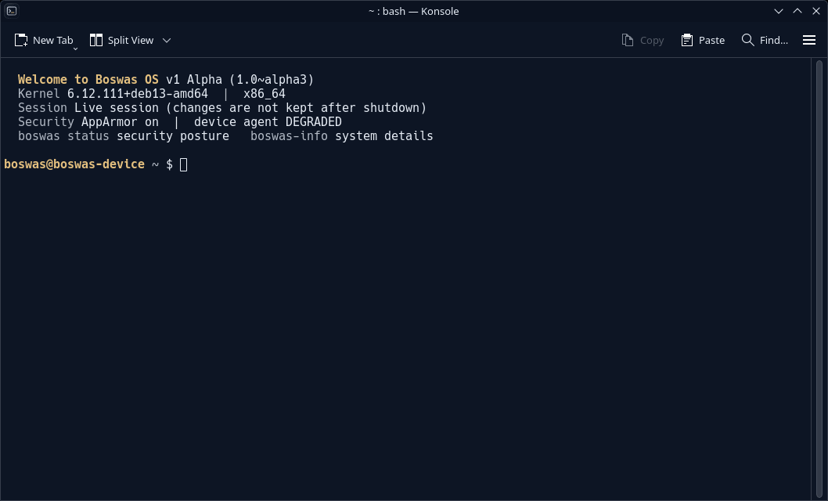The height and width of the screenshot is (501, 828).
Task: Click the terminal scrollbar
Action: (x=819, y=279)
